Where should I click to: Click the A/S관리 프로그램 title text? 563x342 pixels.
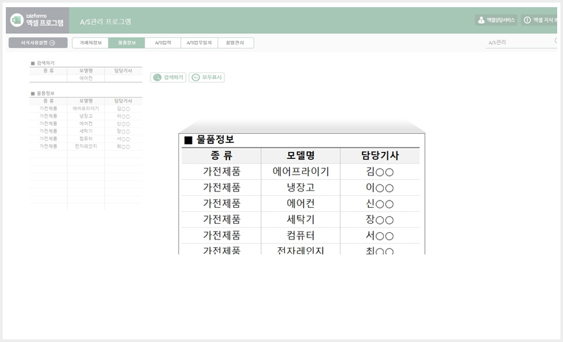tap(106, 22)
